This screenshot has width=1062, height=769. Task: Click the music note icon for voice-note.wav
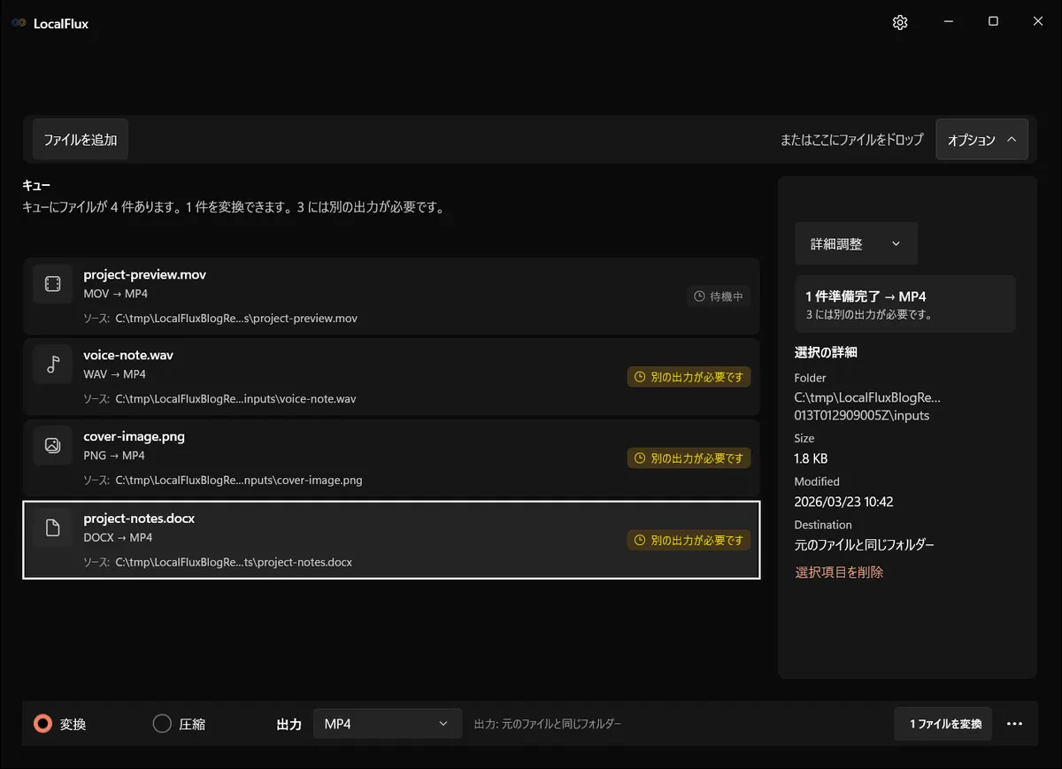52,365
